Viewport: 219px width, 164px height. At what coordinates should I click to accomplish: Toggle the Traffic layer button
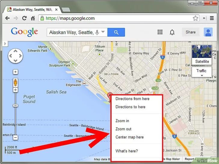[x=202, y=72]
